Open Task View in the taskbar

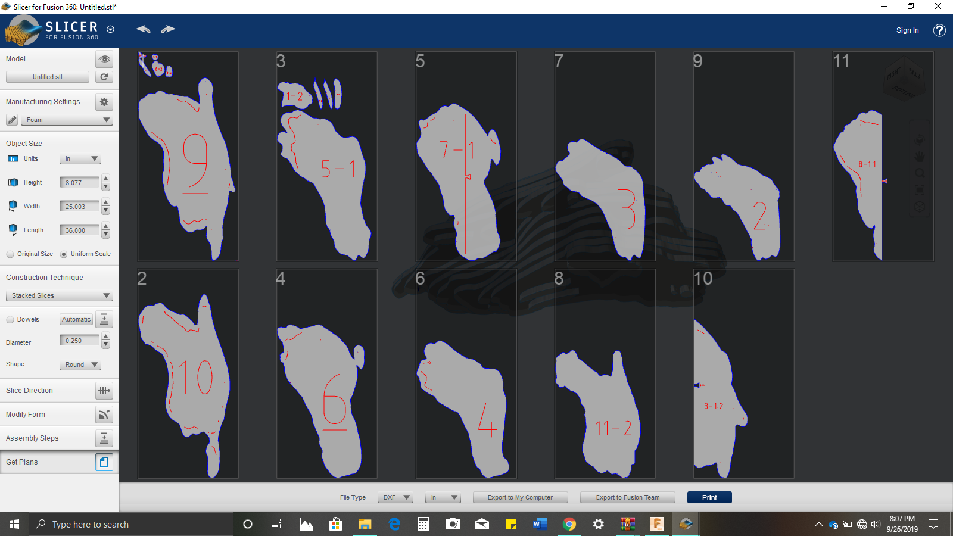pyautogui.click(x=276, y=524)
